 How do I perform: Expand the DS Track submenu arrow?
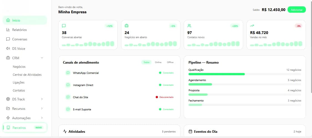(x=42, y=99)
